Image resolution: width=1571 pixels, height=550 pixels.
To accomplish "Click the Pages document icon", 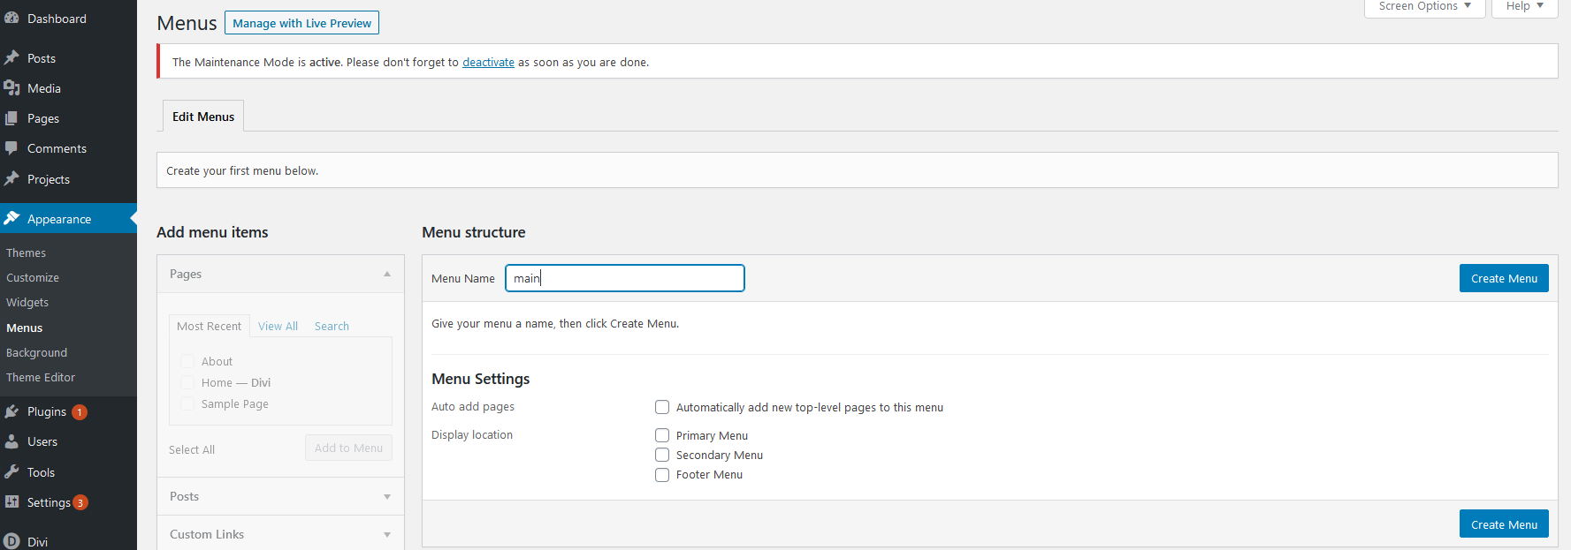I will (11, 118).
